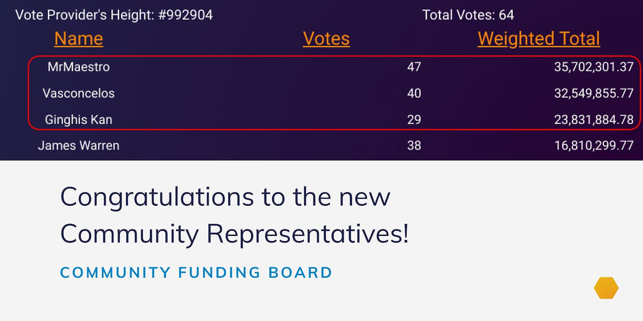
Task: Click MrMaestro's vote count of 47
Action: (x=414, y=67)
